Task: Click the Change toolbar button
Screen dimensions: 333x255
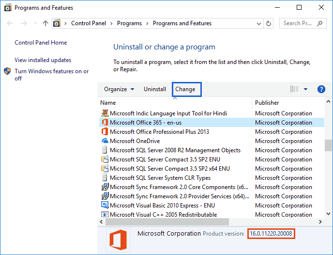Action: tap(186, 89)
